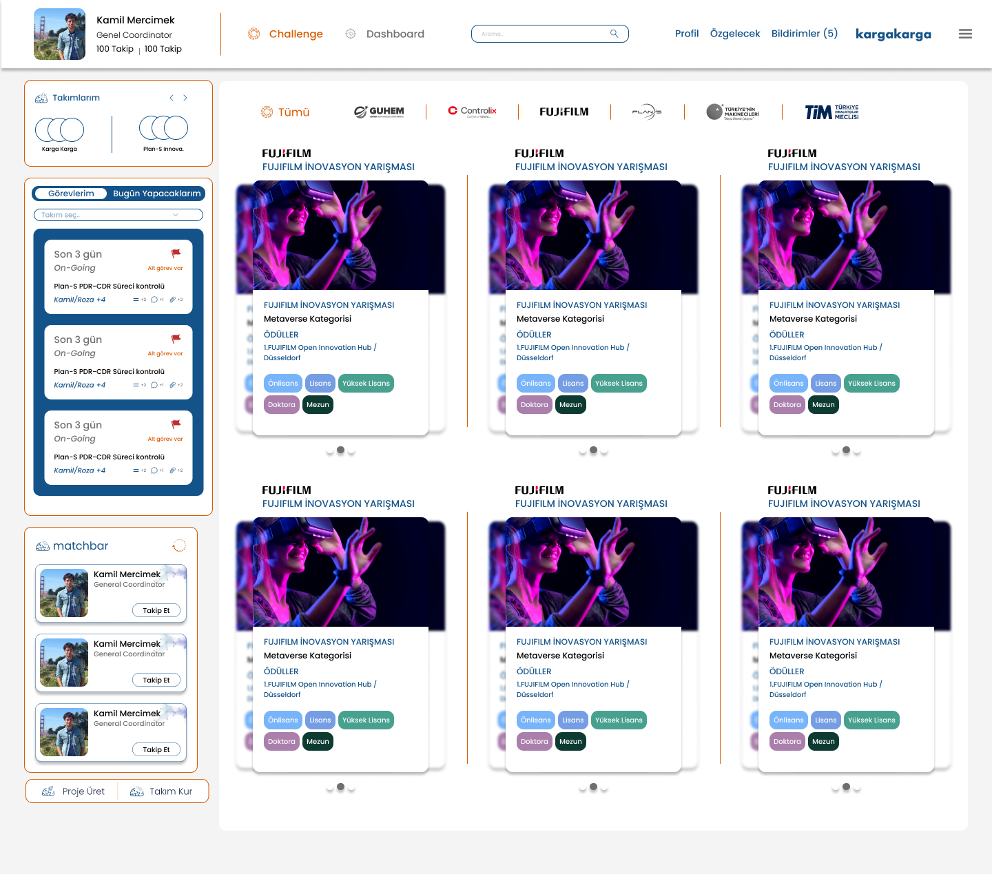
Task: Open comments icon on the first task card
Action: pos(154,300)
